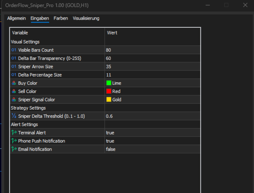Click fraction icon beside Sniper Delta Threshold
The width and height of the screenshot is (254, 193).
(14, 116)
